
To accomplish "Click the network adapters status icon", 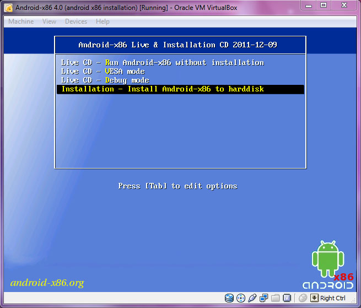I will pyautogui.click(x=264, y=298).
